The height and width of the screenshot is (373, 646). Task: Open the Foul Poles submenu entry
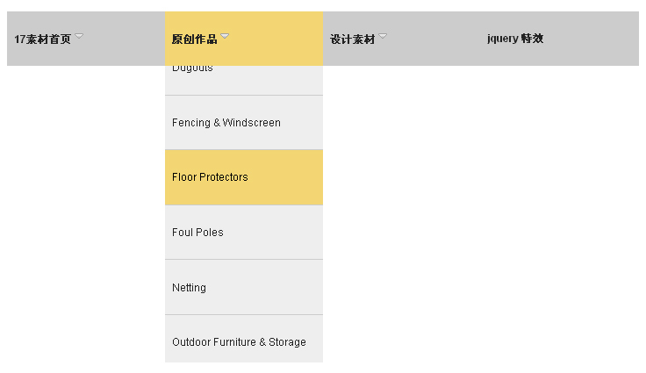(x=197, y=233)
